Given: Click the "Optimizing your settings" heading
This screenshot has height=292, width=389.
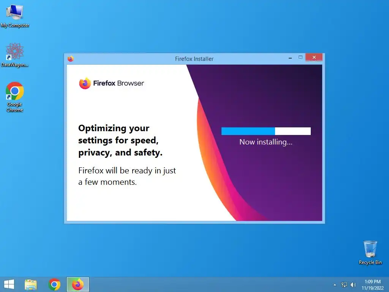Looking at the screenshot, I should pos(120,141).
